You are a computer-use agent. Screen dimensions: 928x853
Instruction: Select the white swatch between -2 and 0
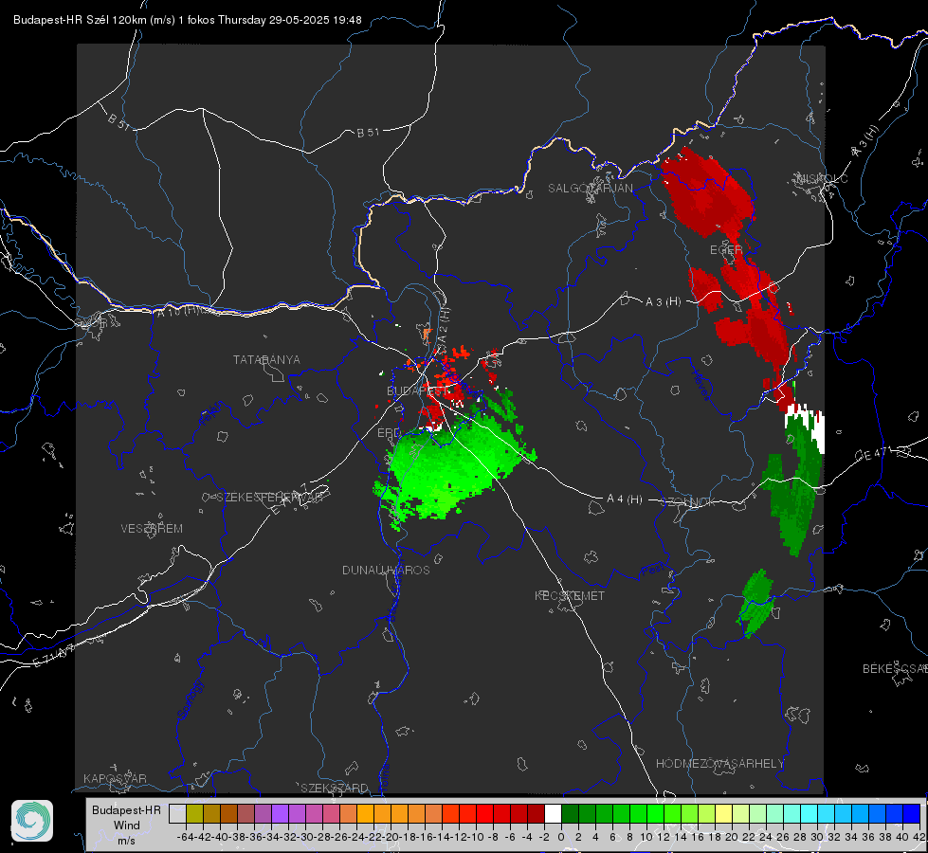pos(553,813)
